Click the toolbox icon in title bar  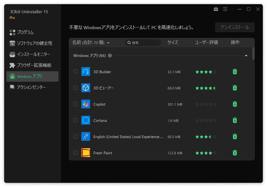pos(216,9)
